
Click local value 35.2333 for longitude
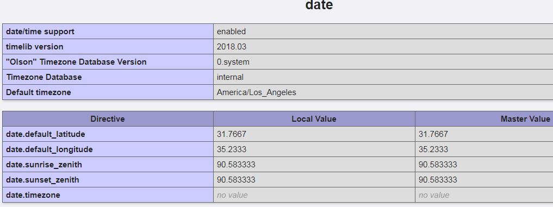(231, 149)
